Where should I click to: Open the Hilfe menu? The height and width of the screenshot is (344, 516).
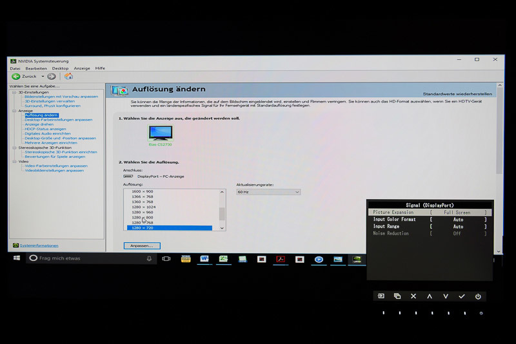pyautogui.click(x=100, y=68)
